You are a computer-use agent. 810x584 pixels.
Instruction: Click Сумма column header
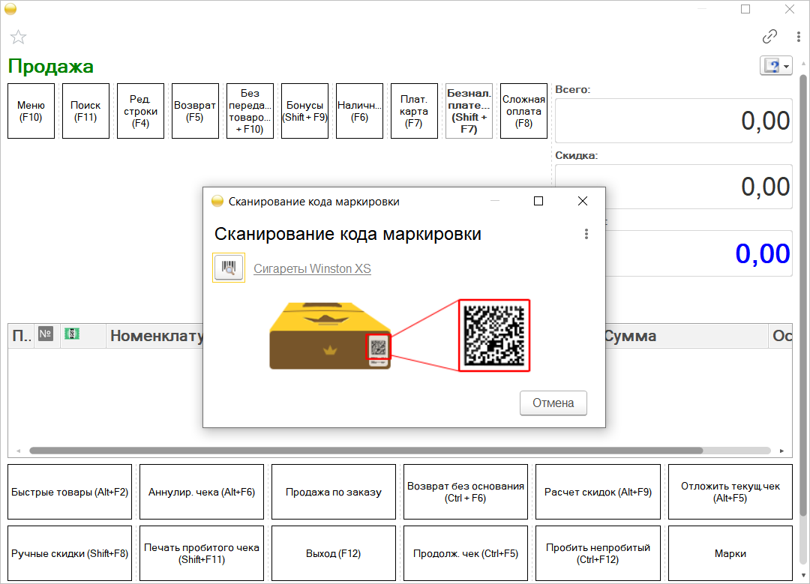[686, 336]
